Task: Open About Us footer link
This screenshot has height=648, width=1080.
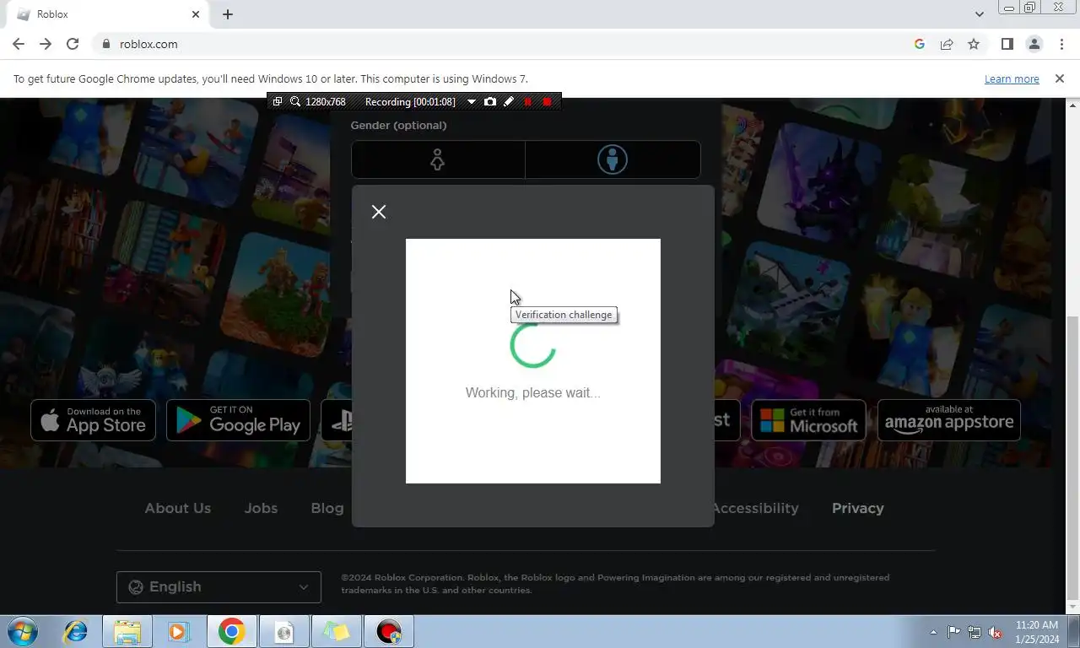Action: [x=177, y=508]
